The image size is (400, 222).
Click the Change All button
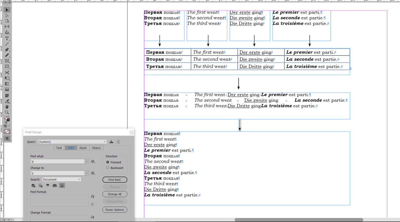(x=115, y=194)
